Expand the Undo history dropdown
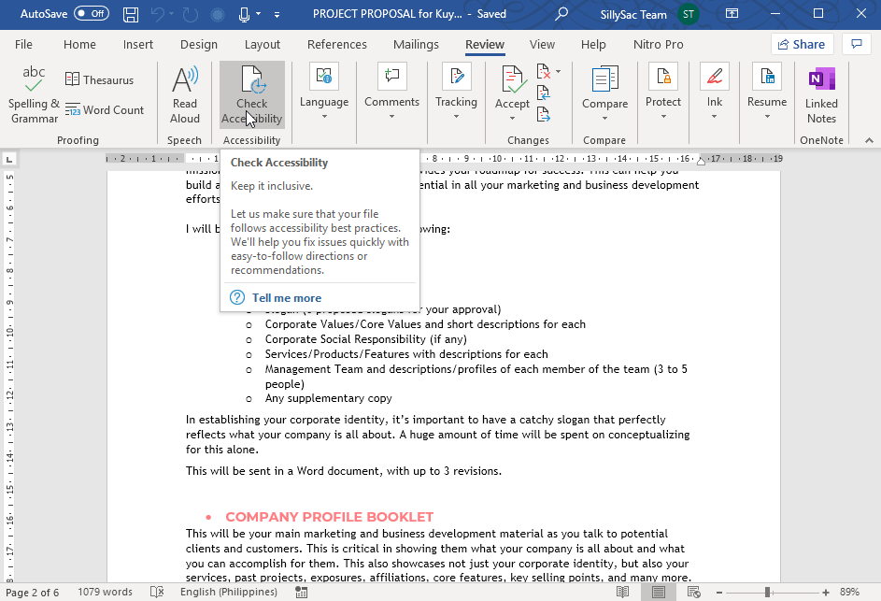Screen dimensions: 881x601 (x=171, y=14)
